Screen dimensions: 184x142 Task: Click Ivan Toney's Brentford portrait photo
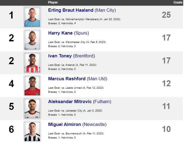pyautogui.click(x=32, y=63)
